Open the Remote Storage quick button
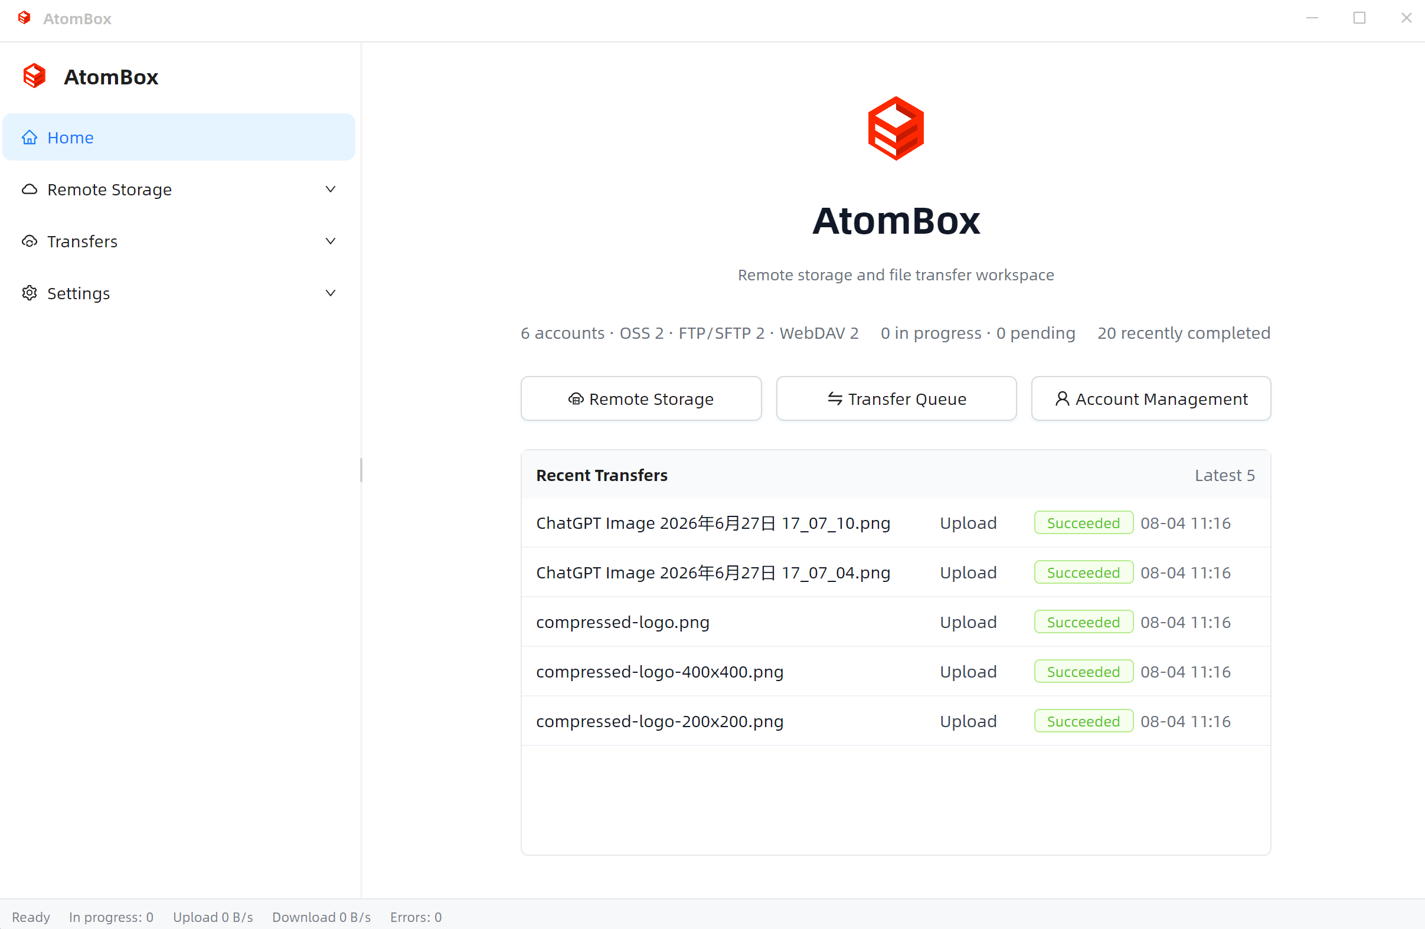This screenshot has height=929, width=1425. [640, 398]
